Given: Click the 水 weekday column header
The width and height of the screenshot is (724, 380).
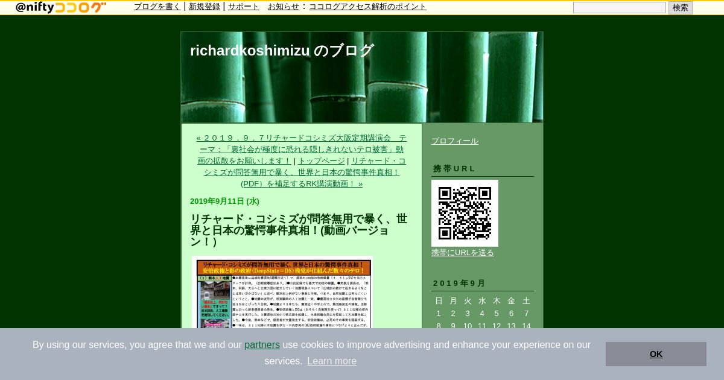Looking at the screenshot, I should [482, 301].
